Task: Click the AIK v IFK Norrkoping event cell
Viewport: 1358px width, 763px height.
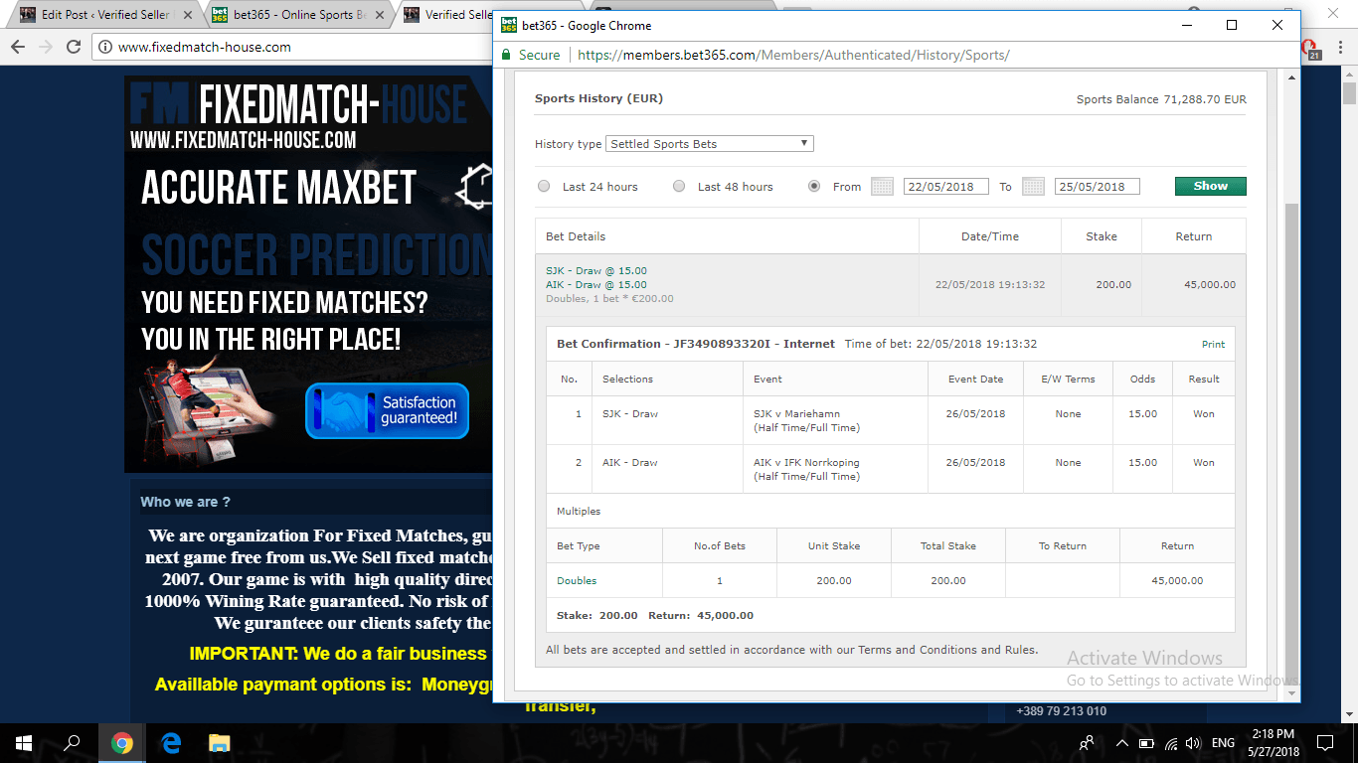Action: (835, 469)
